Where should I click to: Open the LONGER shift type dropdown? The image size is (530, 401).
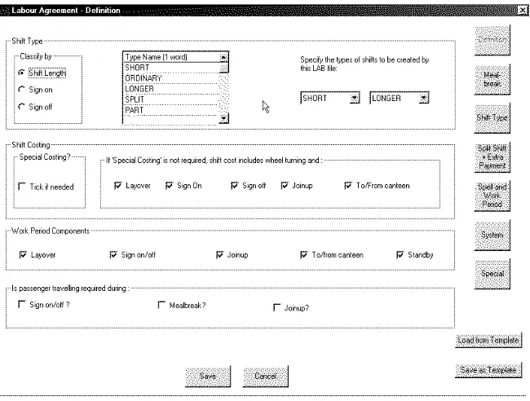point(424,99)
